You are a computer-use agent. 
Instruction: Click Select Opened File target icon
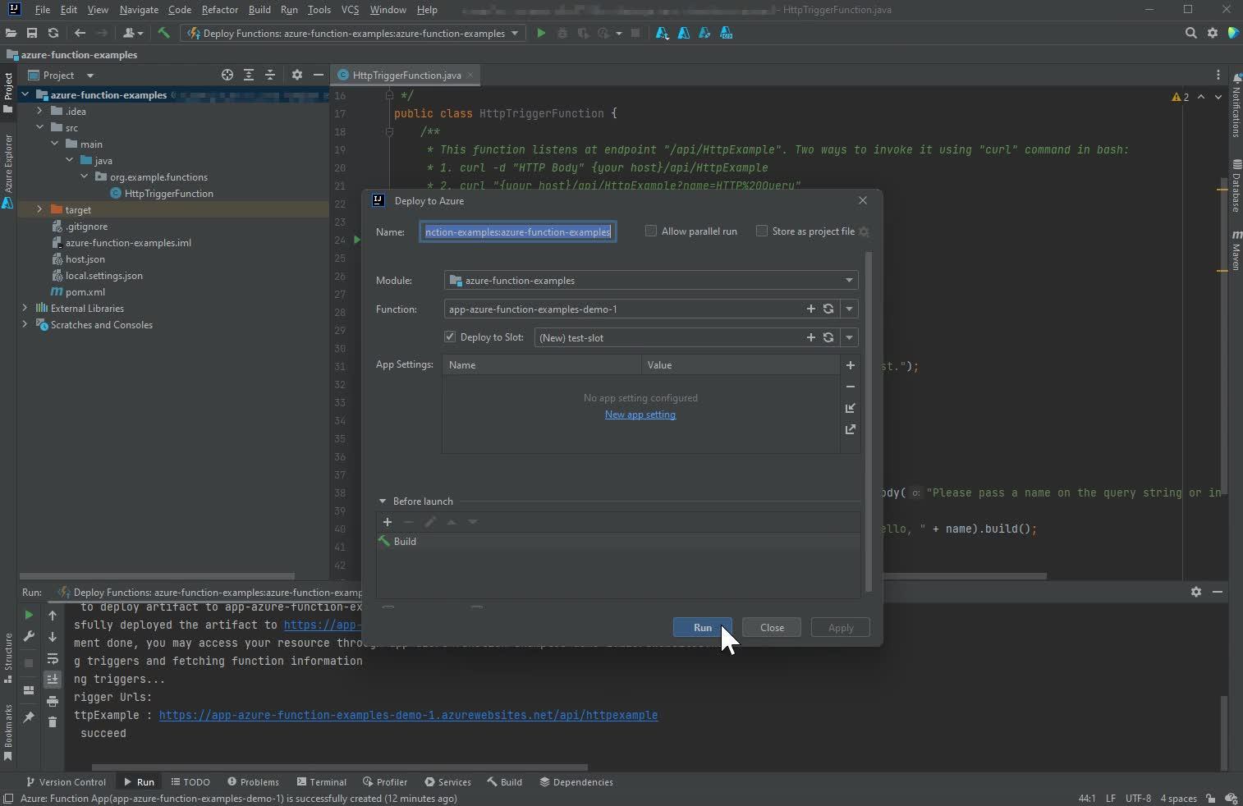pos(227,75)
